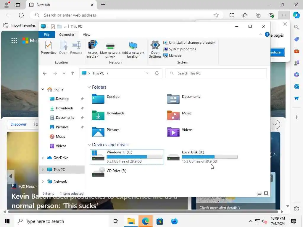Click the Quick Access properties checkmark icon
The height and width of the screenshot is (227, 303).
pyautogui.click(x=53, y=26)
